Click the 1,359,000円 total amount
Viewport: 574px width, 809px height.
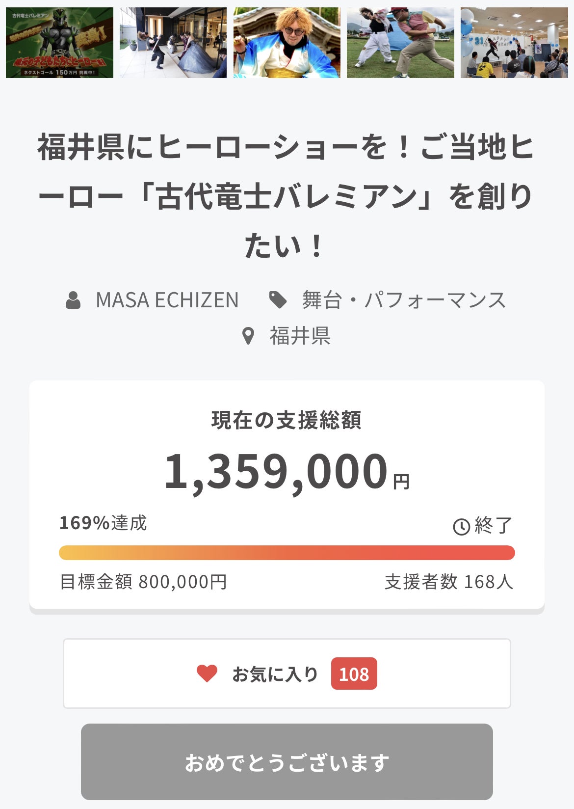pos(287,472)
